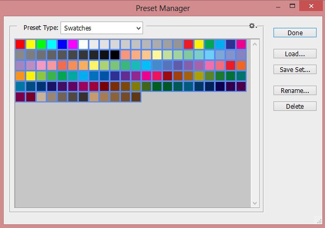
Task: Select the dark navy swatch near top row's end
Action: [230, 44]
